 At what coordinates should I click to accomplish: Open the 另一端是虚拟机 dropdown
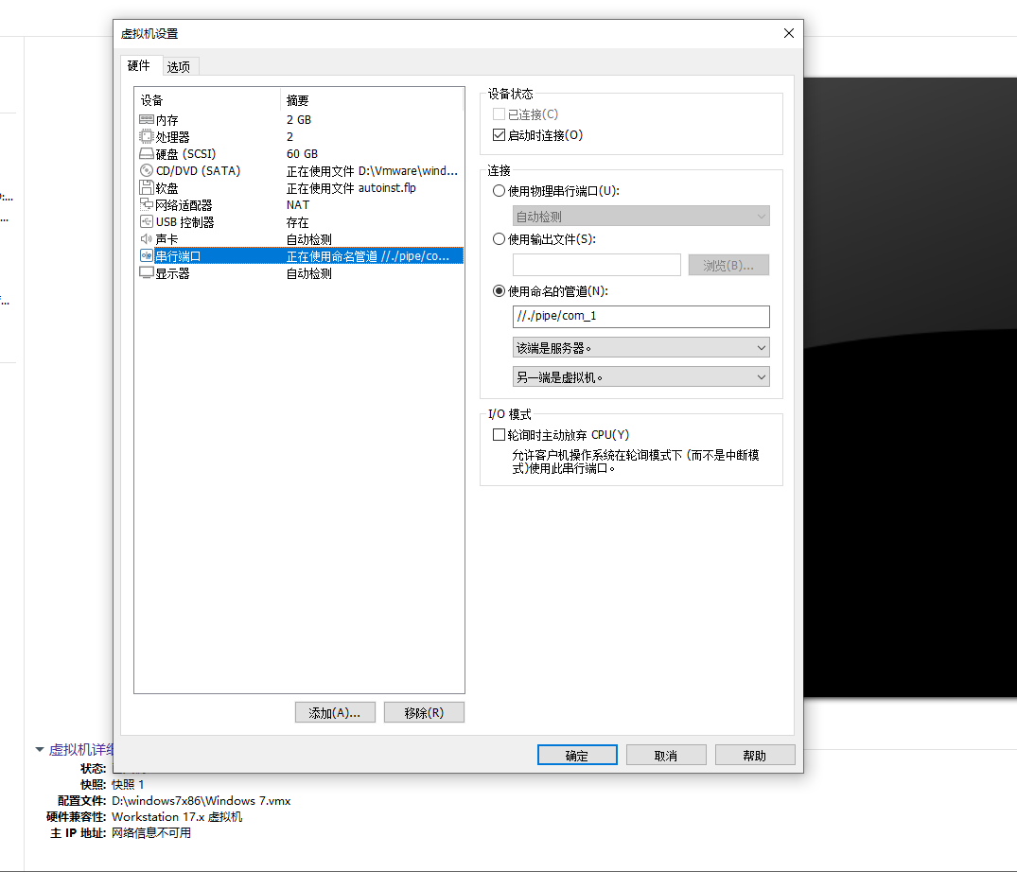click(640, 376)
